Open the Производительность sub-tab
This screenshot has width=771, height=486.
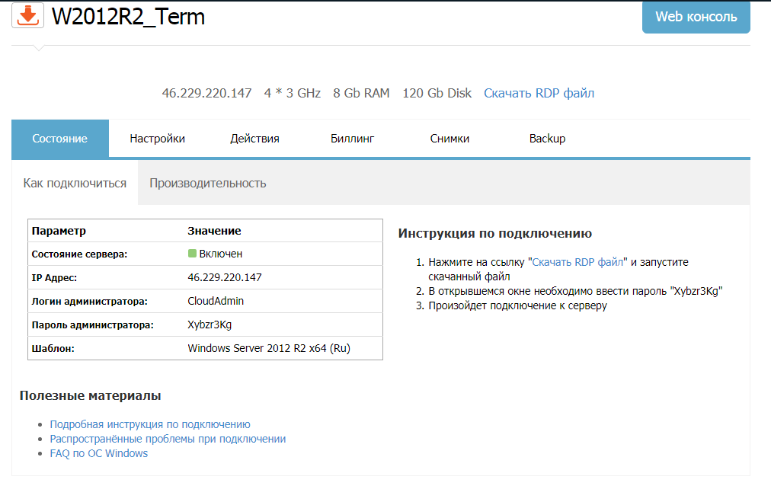(207, 183)
